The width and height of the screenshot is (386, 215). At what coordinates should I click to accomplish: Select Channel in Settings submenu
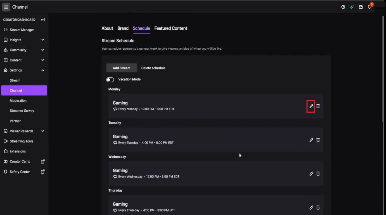tap(24, 90)
